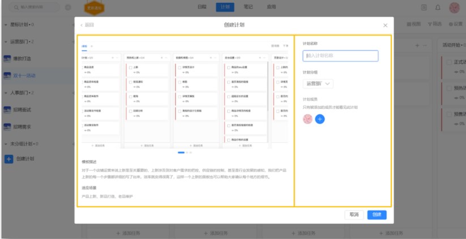
Task: Click the user profile avatar in top bar
Action: [x=454, y=7]
